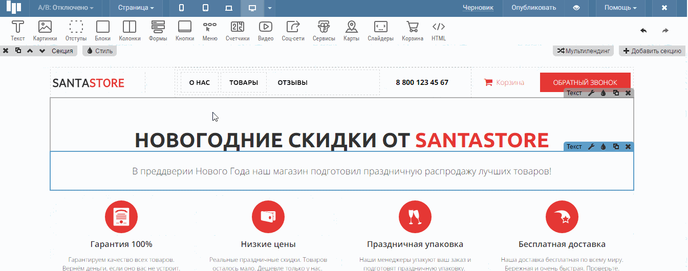
Task: Click the ТОВАРЫ menu item
Action: click(x=244, y=82)
